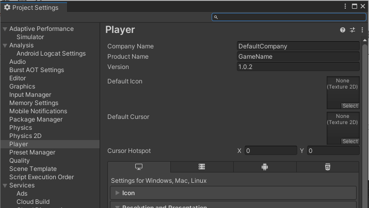Open the Player preset selector icon
This screenshot has width=369, height=208.
[x=352, y=30]
